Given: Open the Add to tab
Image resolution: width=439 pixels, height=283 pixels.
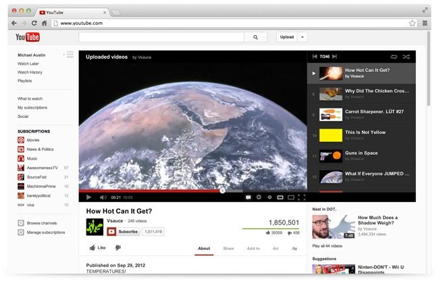Looking at the screenshot, I should pyautogui.click(x=253, y=249).
